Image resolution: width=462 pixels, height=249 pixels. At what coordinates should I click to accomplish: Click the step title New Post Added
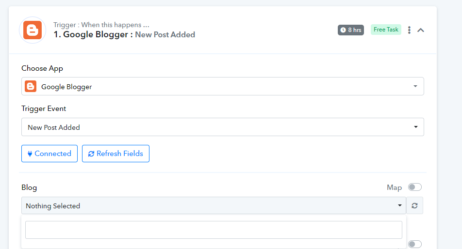coord(165,35)
